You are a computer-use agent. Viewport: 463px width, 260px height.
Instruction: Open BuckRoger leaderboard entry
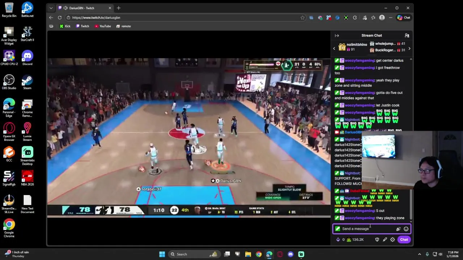pos(387,50)
